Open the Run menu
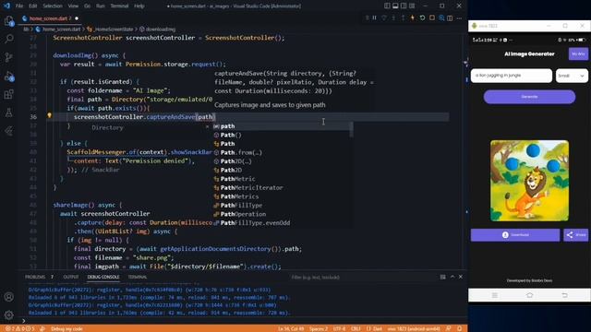 tap(101, 6)
